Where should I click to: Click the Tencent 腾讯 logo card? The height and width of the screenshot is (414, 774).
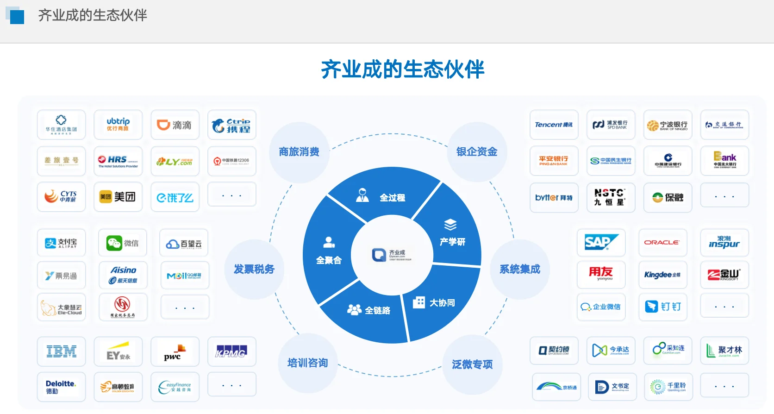[554, 125]
